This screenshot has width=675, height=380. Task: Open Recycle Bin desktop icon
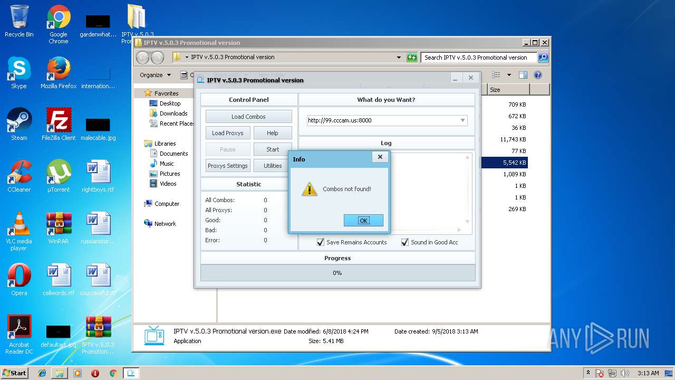19,21
